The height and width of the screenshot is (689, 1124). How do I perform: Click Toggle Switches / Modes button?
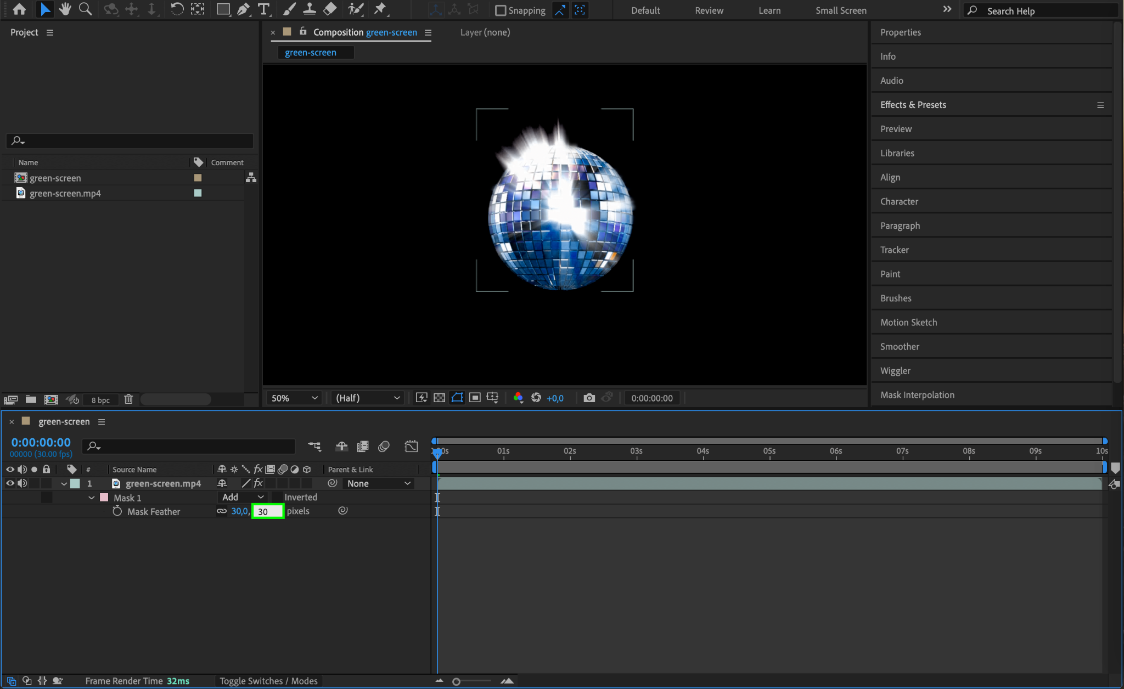268,681
